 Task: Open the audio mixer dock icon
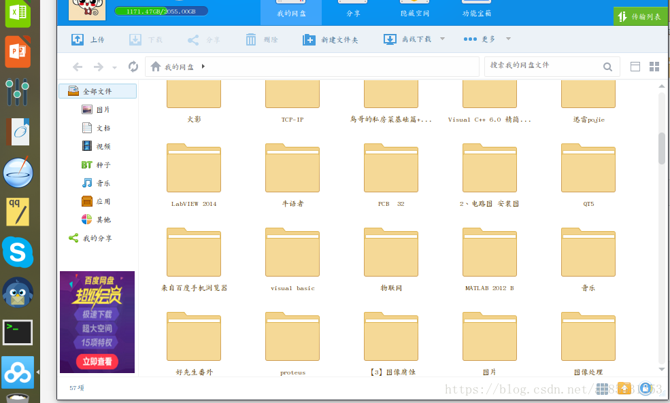point(18,92)
